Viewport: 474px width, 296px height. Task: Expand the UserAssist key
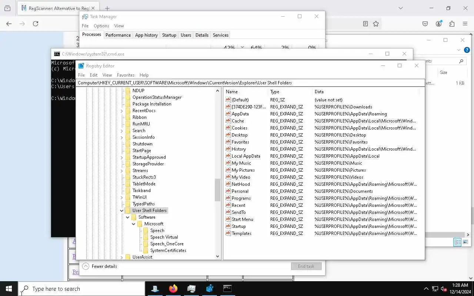click(x=122, y=257)
